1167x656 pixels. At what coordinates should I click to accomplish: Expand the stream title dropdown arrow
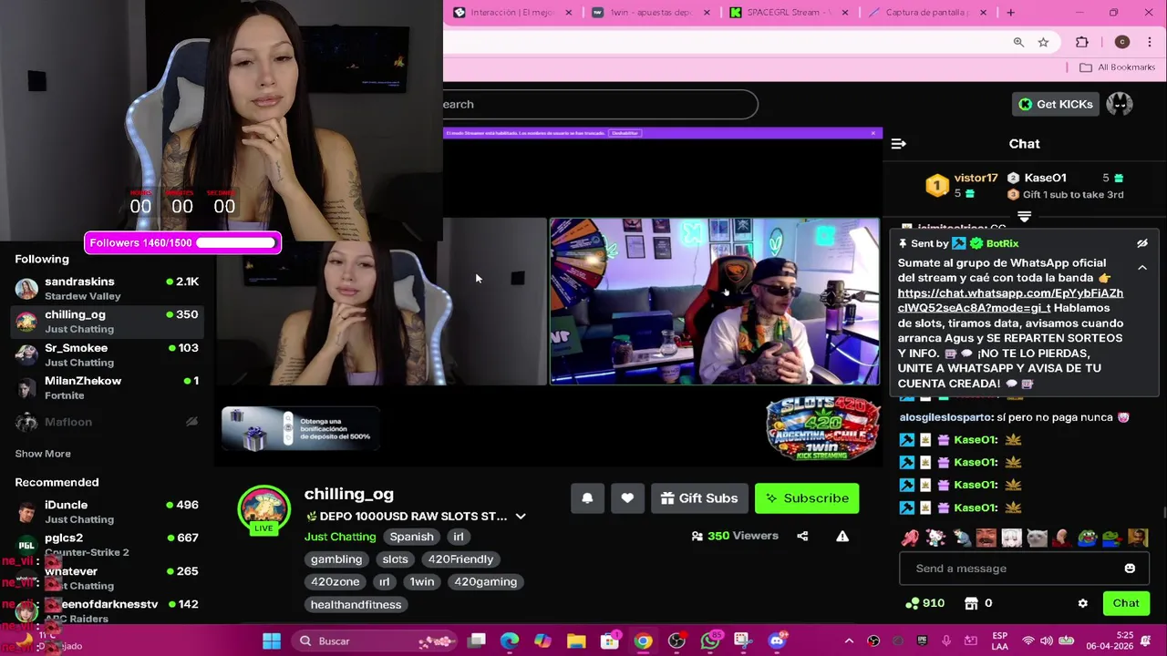(x=521, y=517)
